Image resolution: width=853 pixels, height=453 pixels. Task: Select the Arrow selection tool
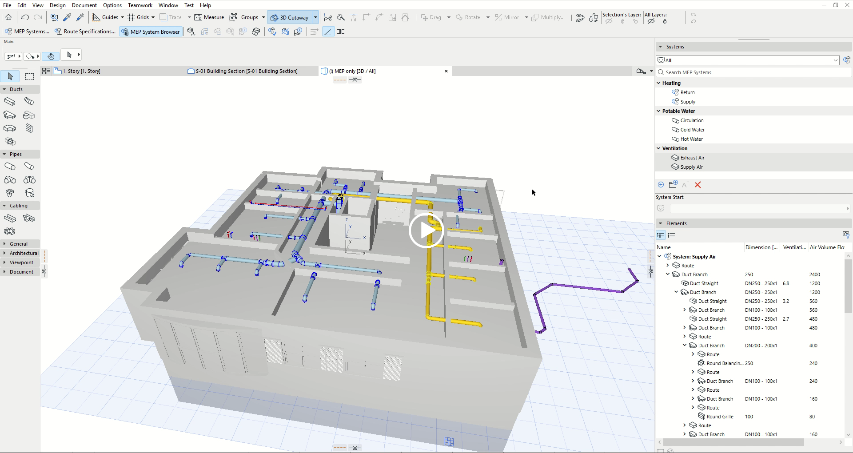click(x=10, y=76)
